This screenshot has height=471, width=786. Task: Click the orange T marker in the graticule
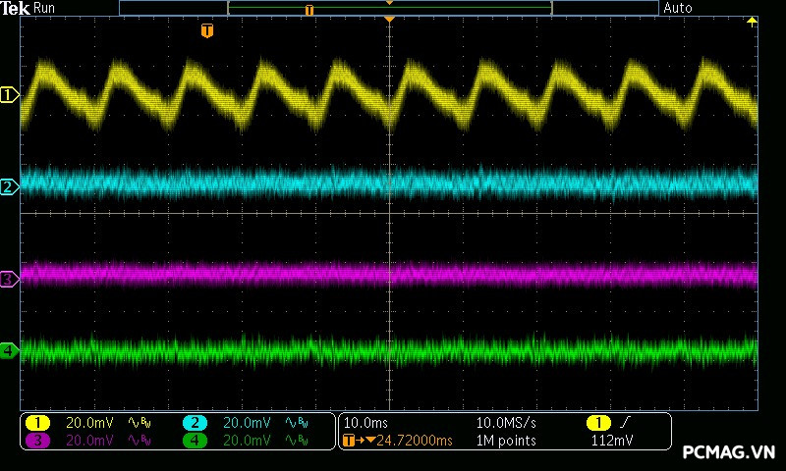(x=206, y=31)
